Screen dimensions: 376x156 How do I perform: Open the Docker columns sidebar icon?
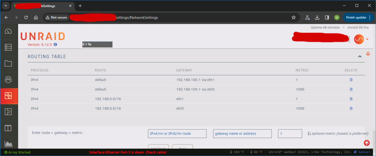(8, 128)
